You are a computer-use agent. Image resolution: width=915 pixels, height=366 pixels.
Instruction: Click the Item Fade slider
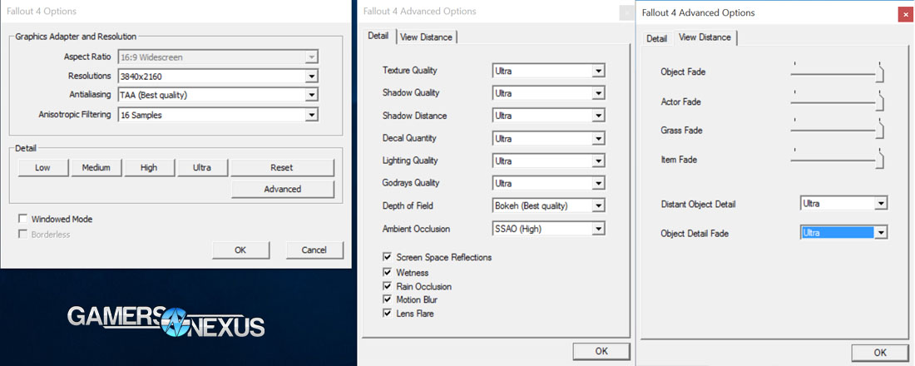click(x=838, y=159)
